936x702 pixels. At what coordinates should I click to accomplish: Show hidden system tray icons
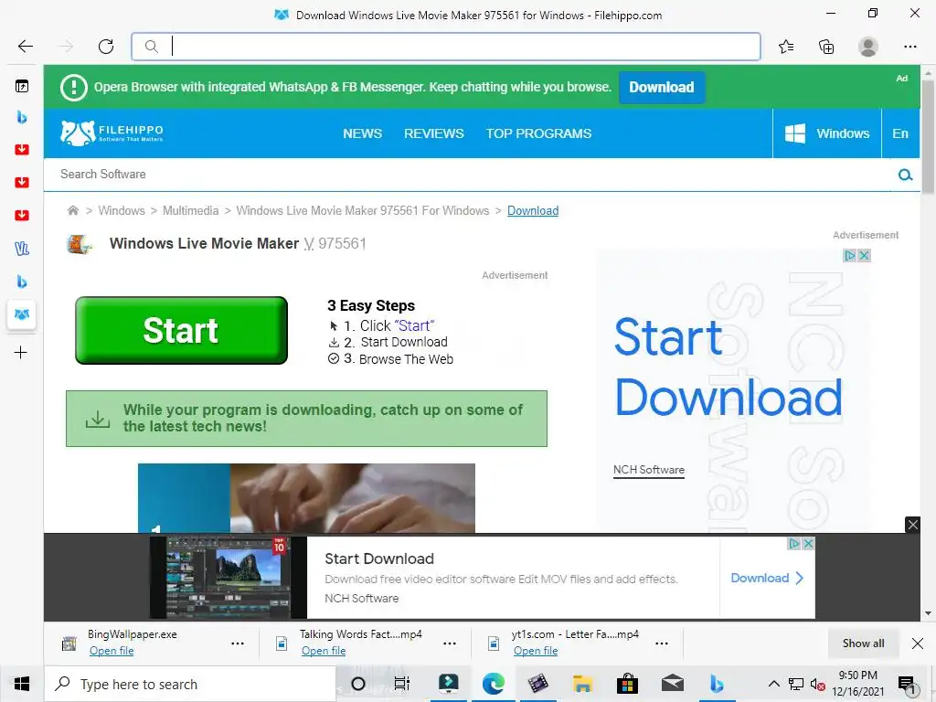(773, 684)
